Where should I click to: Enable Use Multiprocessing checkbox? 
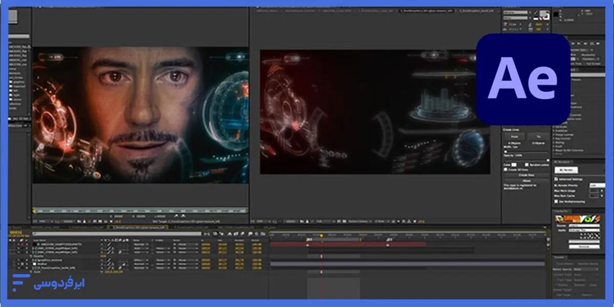556,202
